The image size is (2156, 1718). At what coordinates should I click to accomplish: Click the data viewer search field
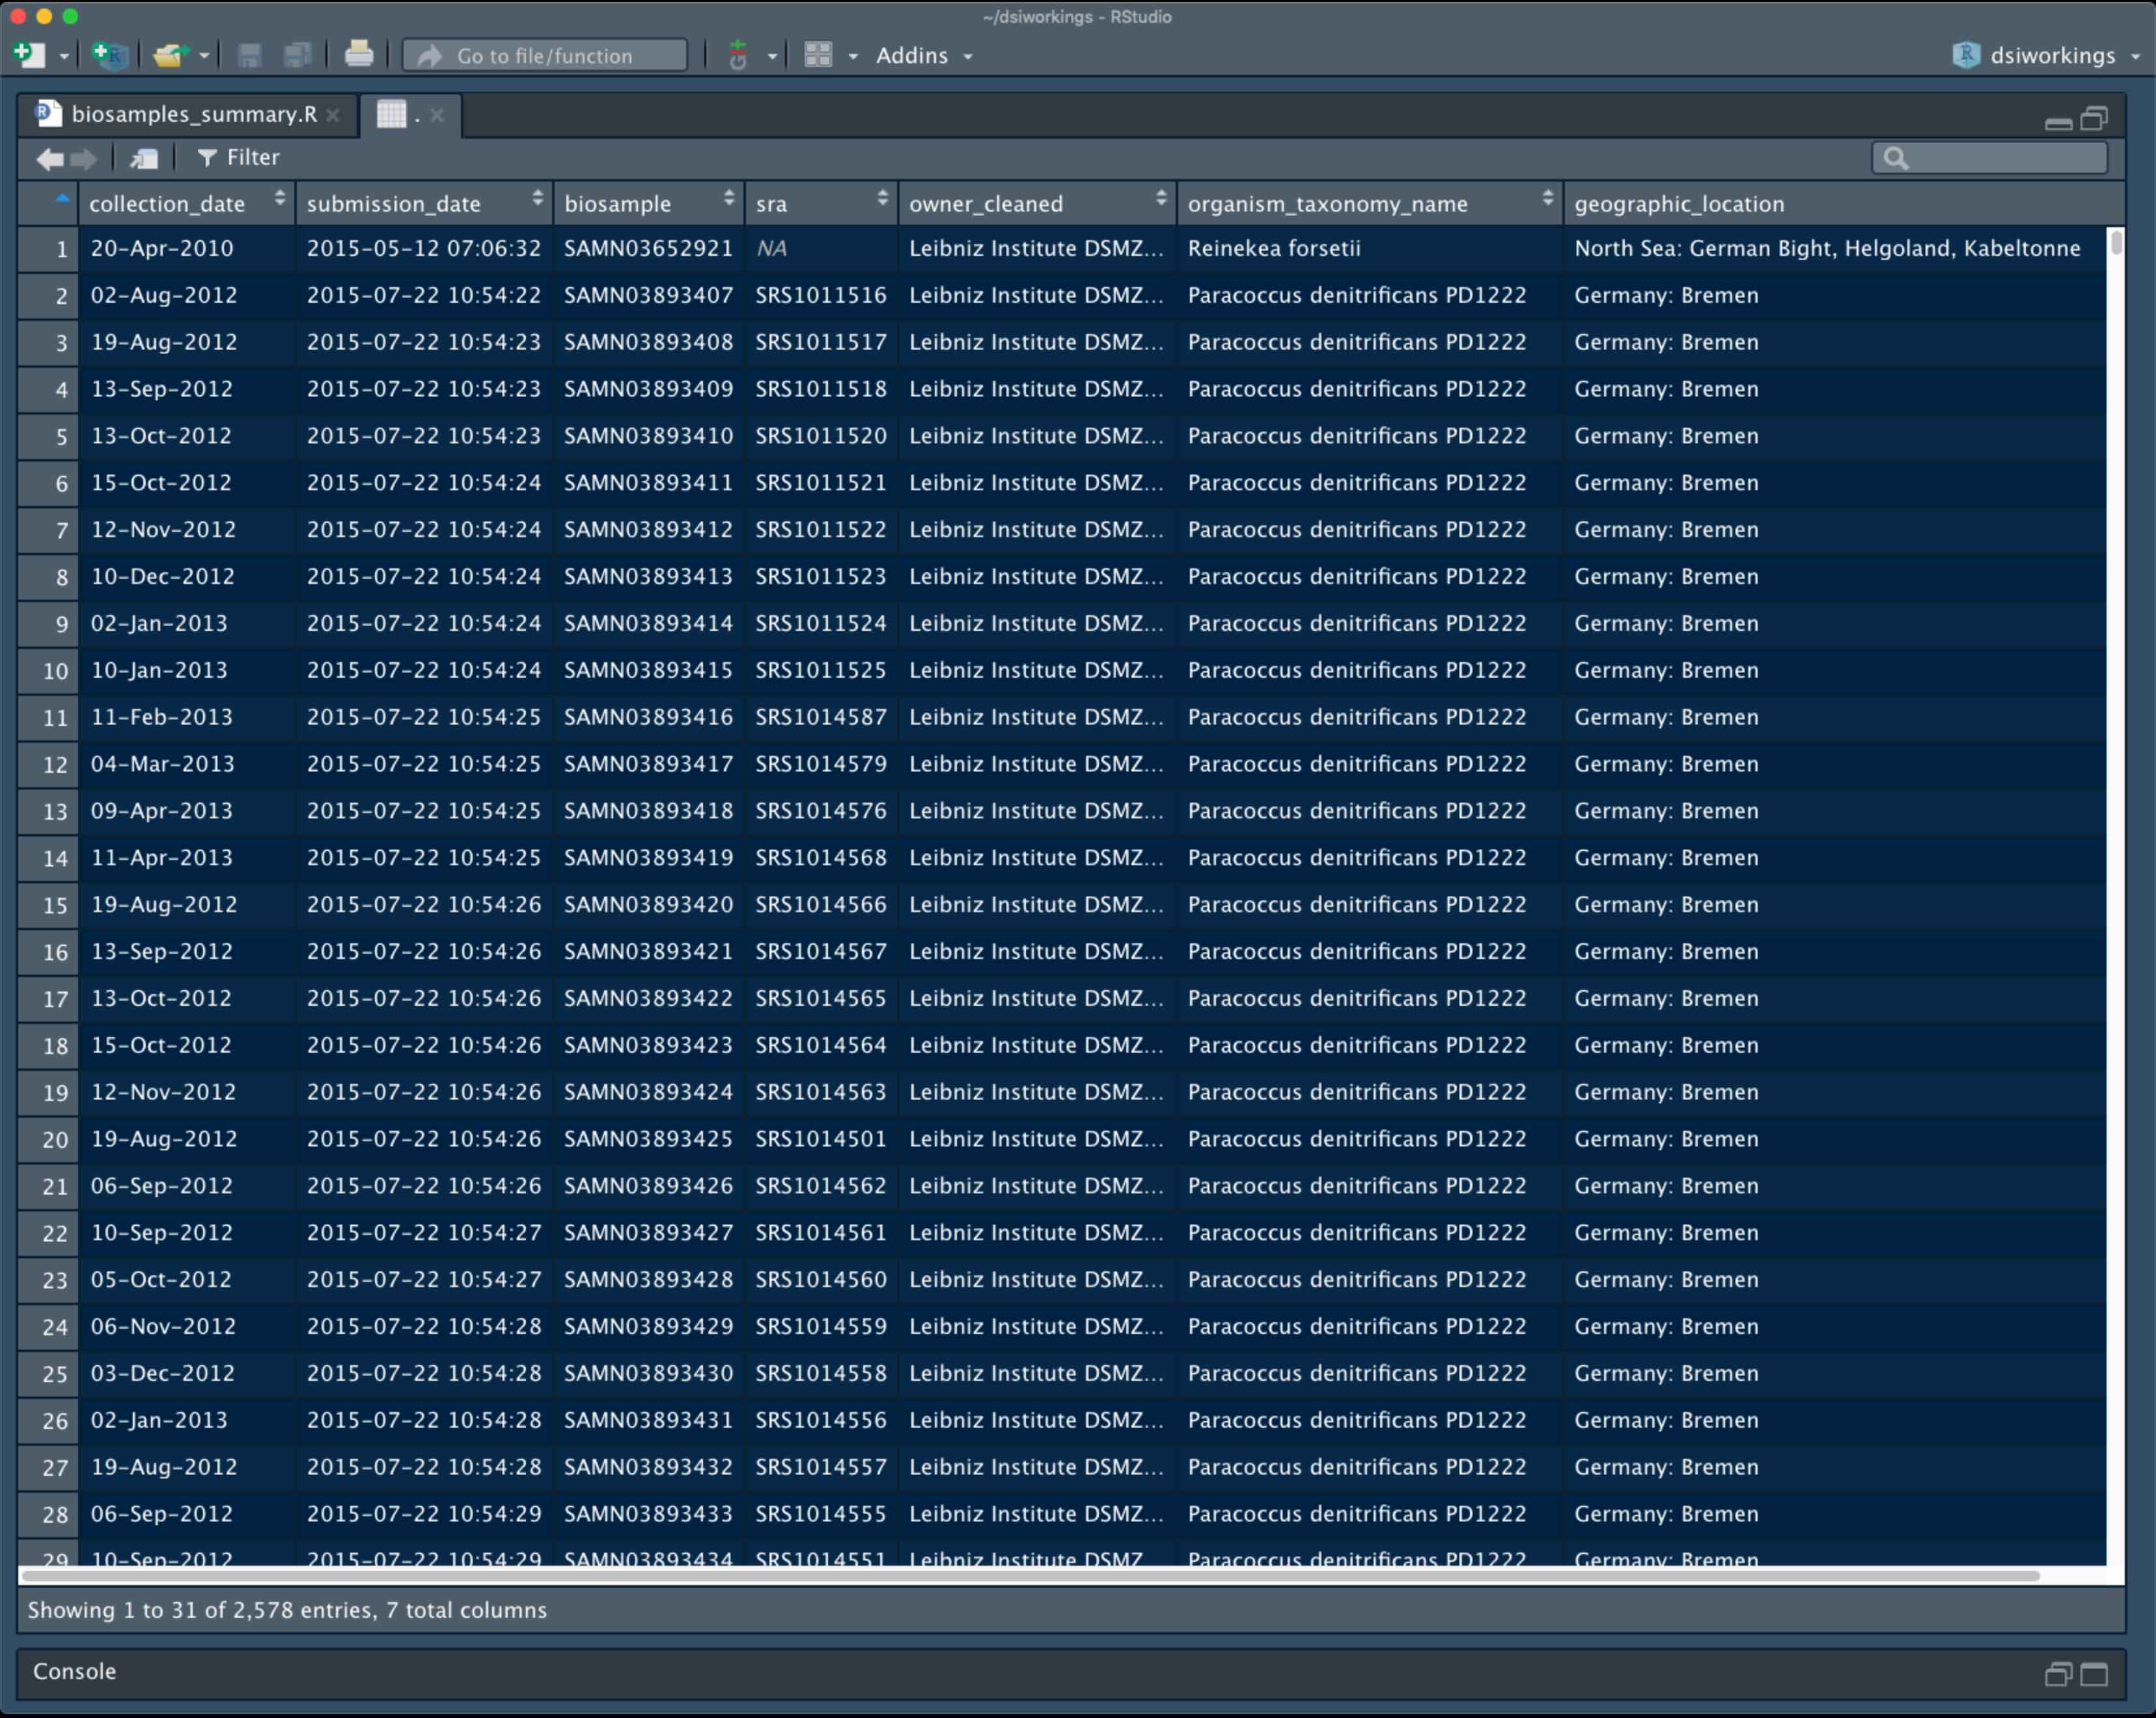pos(1990,158)
